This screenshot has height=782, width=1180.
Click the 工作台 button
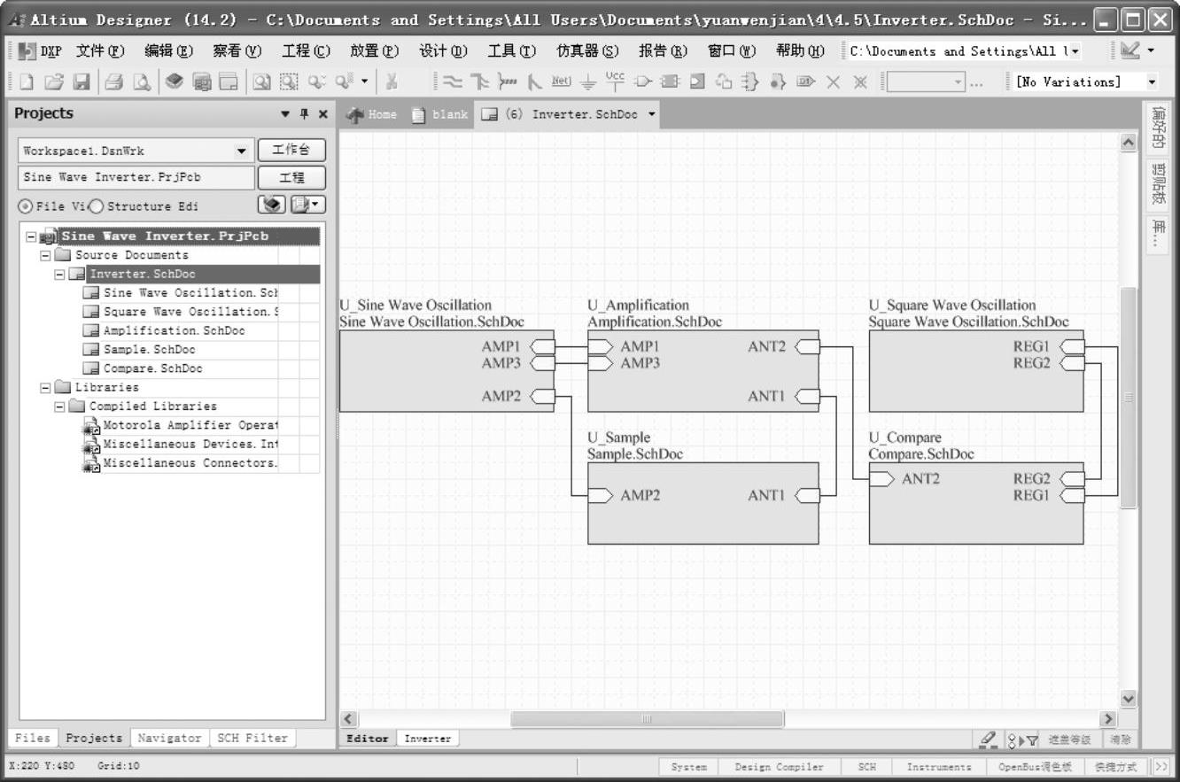tap(291, 151)
